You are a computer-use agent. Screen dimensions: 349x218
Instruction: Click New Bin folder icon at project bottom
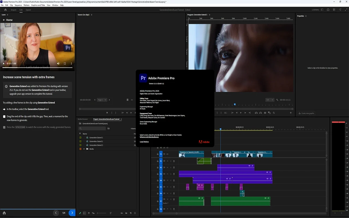pos(127,213)
